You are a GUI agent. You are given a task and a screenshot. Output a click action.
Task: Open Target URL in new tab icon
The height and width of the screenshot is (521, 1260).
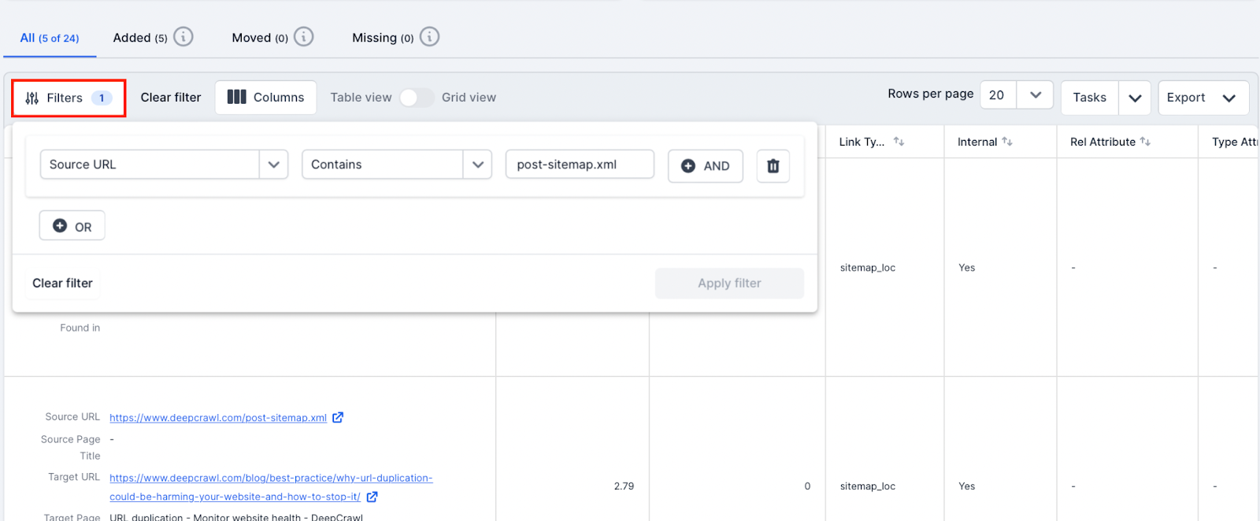(x=372, y=497)
